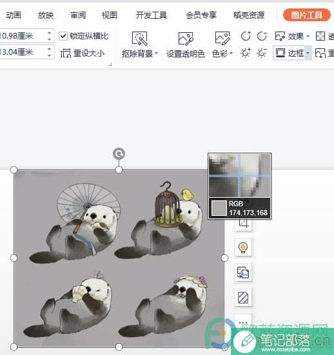334x355 pixels.
Task: Select the orange 图片工具 tab
Action: pos(307,15)
